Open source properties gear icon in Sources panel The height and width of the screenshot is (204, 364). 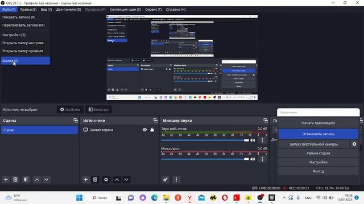[x=106, y=180]
